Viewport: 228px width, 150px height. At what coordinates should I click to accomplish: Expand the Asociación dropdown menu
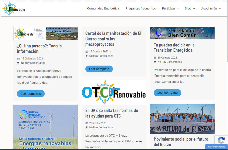[x=211, y=9]
